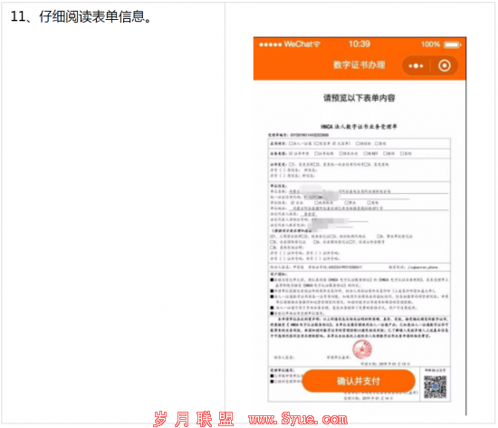Viewport: 498px width, 428px height.
Task: Tick the first checkbox in 应用项目 row
Action: [x=291, y=143]
